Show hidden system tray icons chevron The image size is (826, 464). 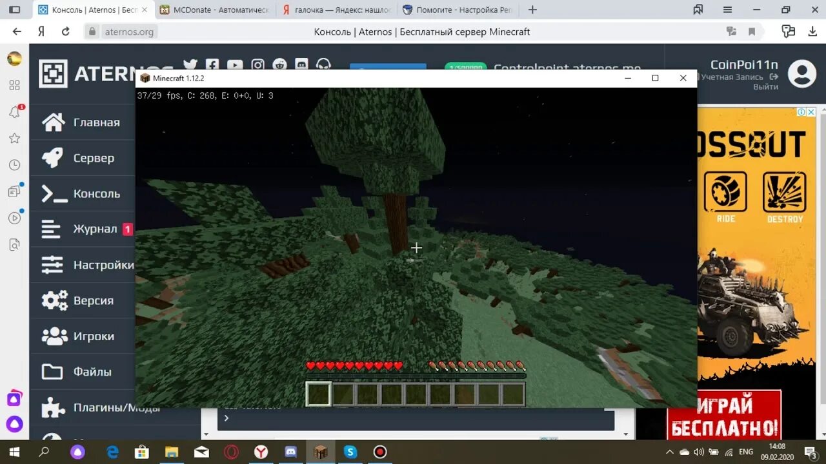tap(670, 452)
